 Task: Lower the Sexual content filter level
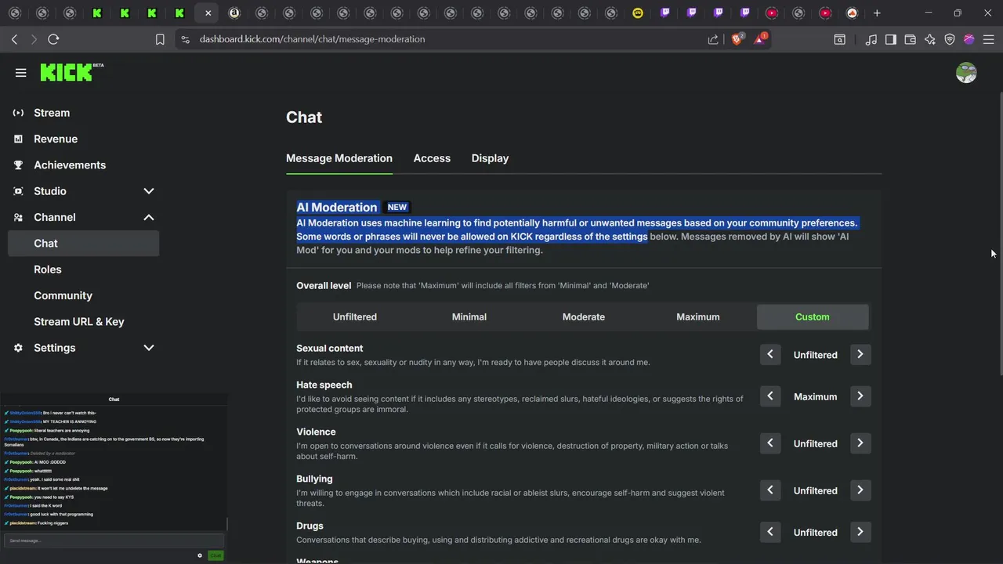coord(770,355)
